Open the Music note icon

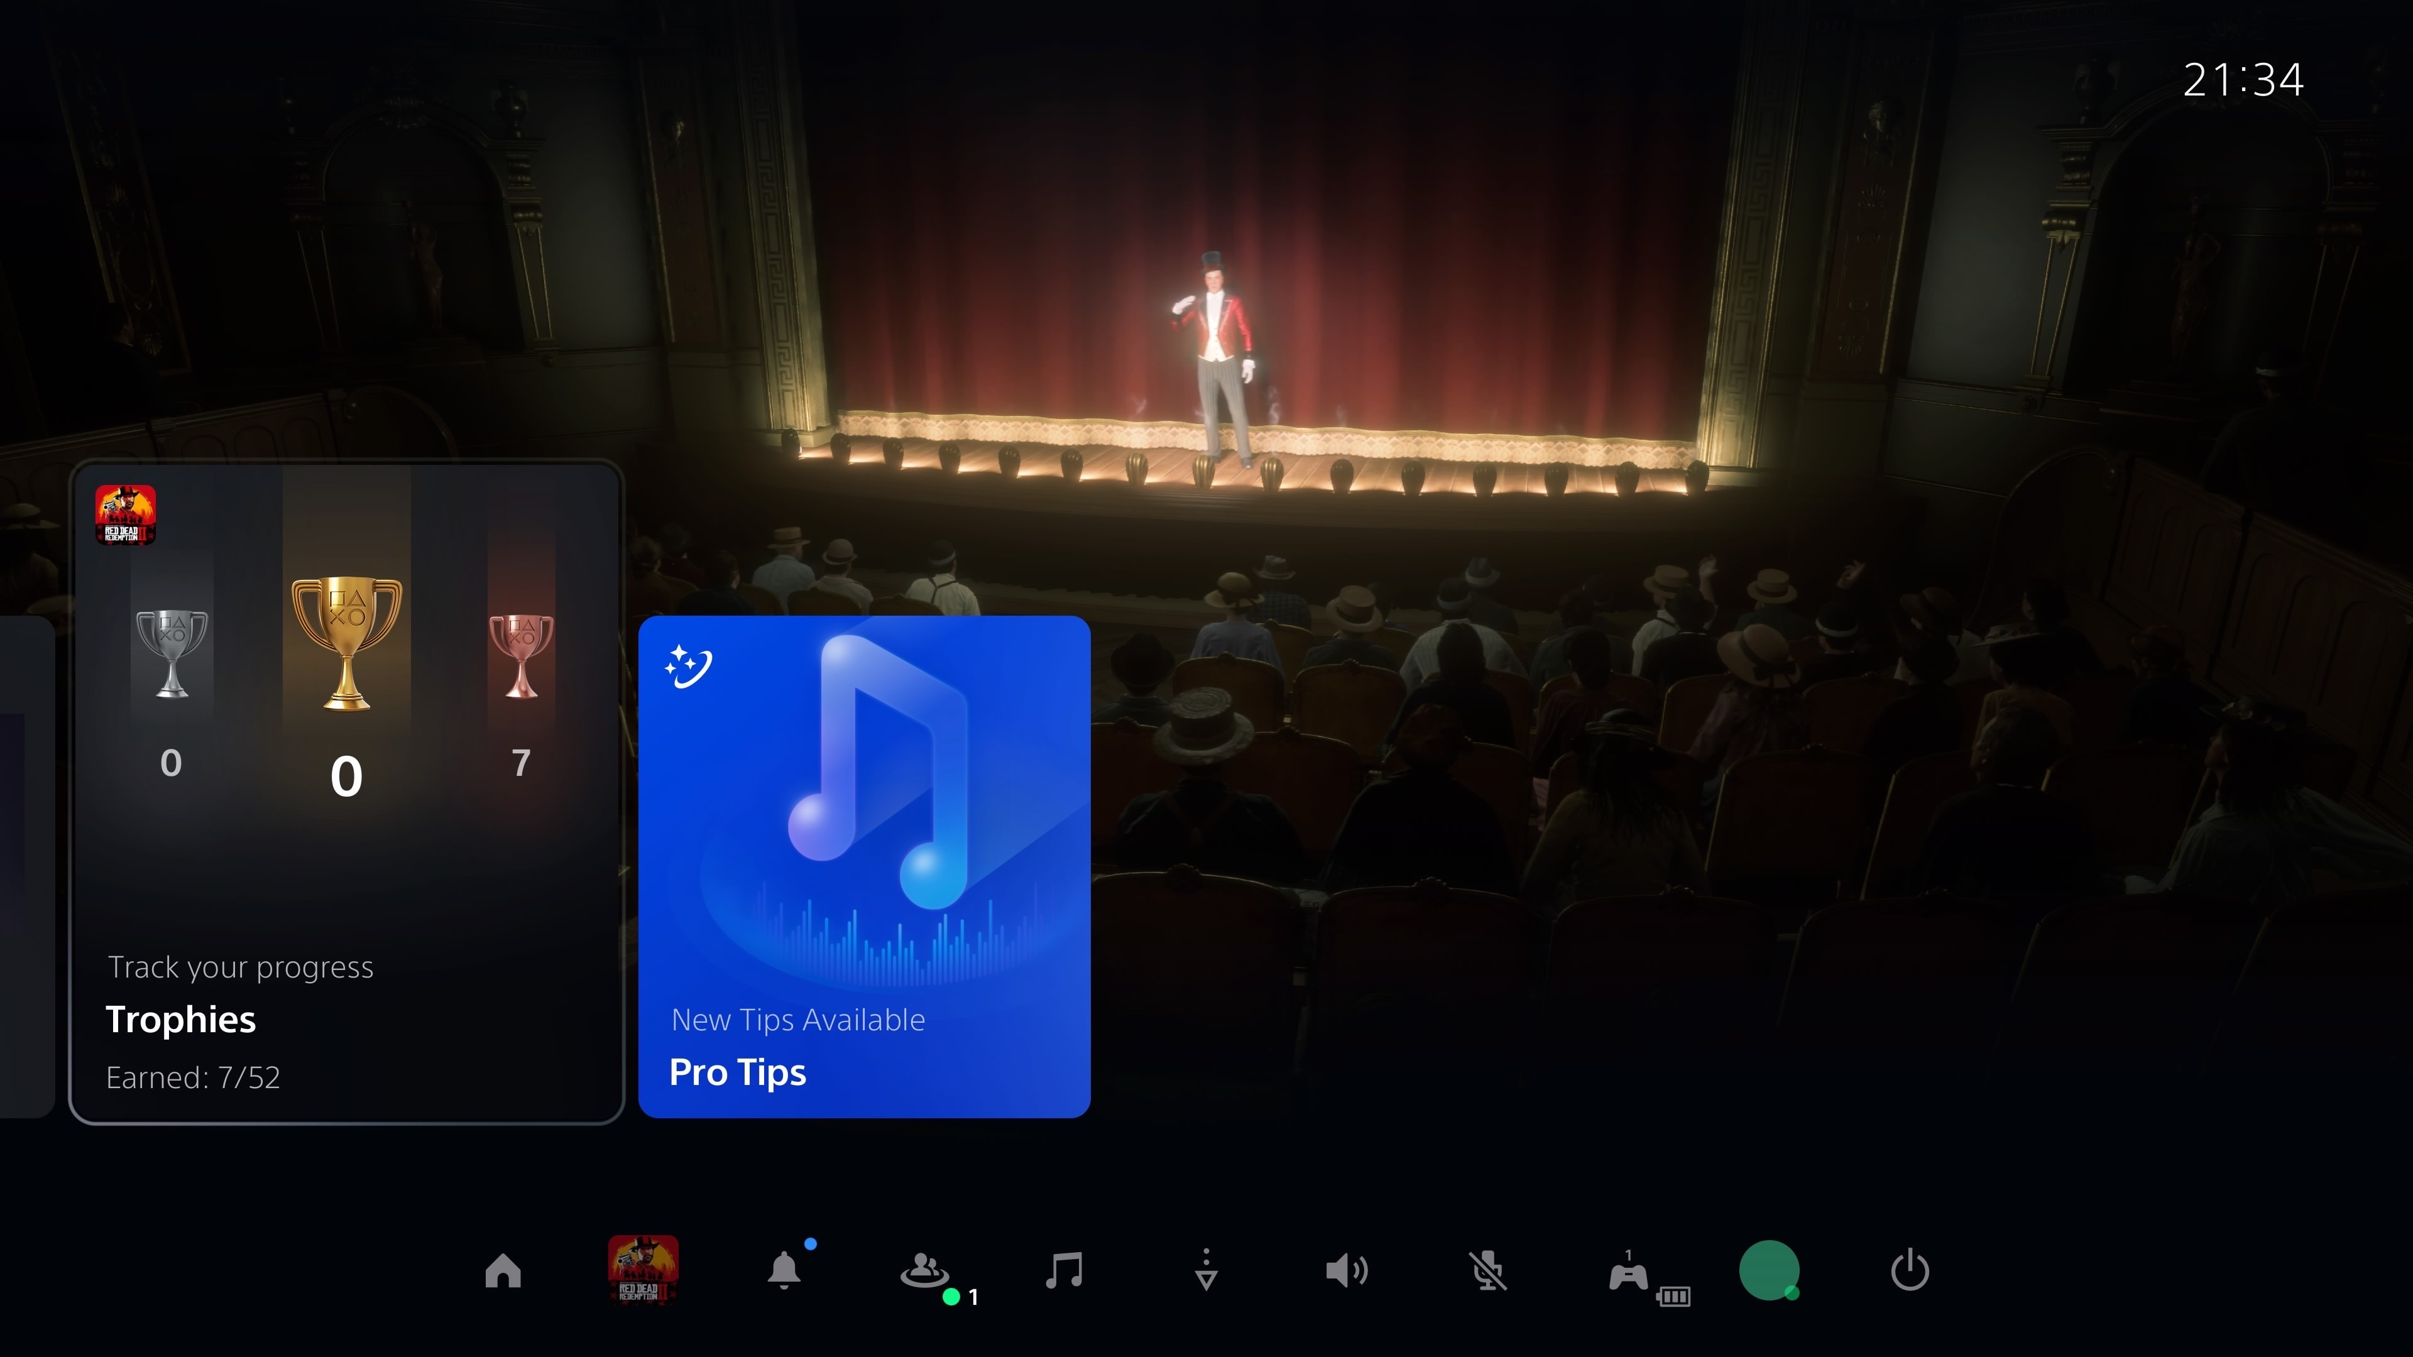tap(1064, 1272)
